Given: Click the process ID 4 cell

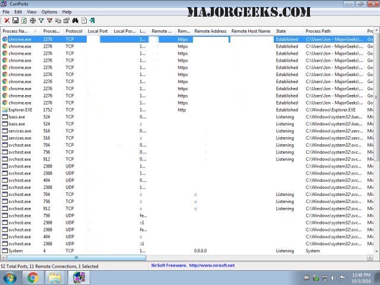Looking at the screenshot, I should coord(45,251).
